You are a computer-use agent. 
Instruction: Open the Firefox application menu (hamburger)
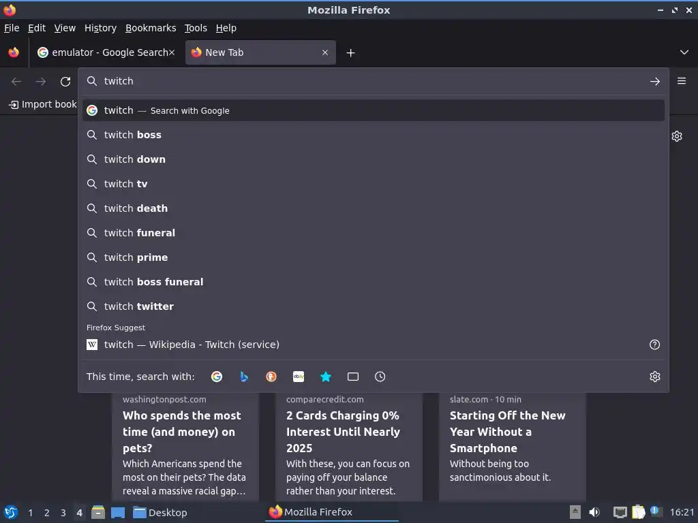(x=682, y=81)
